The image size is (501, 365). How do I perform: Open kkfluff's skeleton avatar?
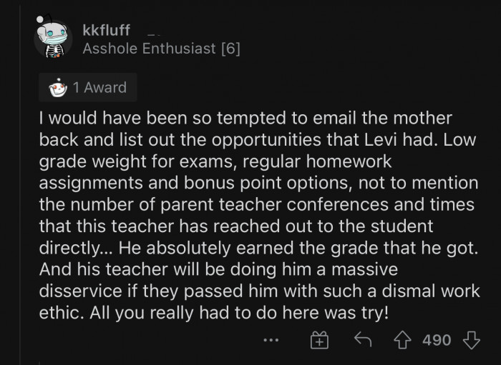click(53, 39)
